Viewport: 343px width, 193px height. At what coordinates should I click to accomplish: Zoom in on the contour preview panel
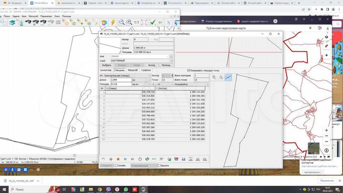(214, 77)
